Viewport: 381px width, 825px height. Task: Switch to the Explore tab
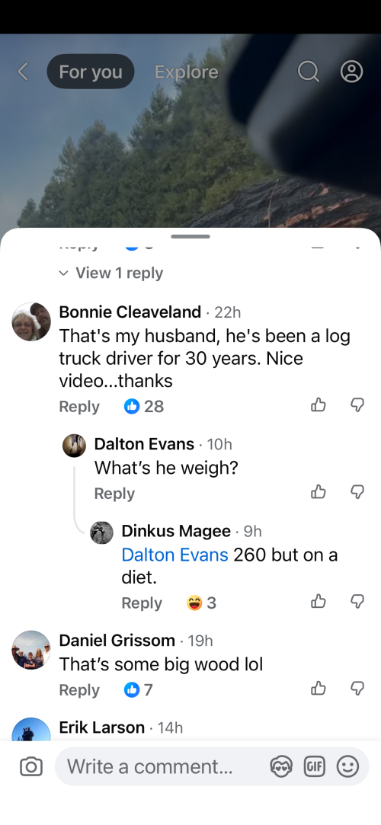pyautogui.click(x=186, y=72)
